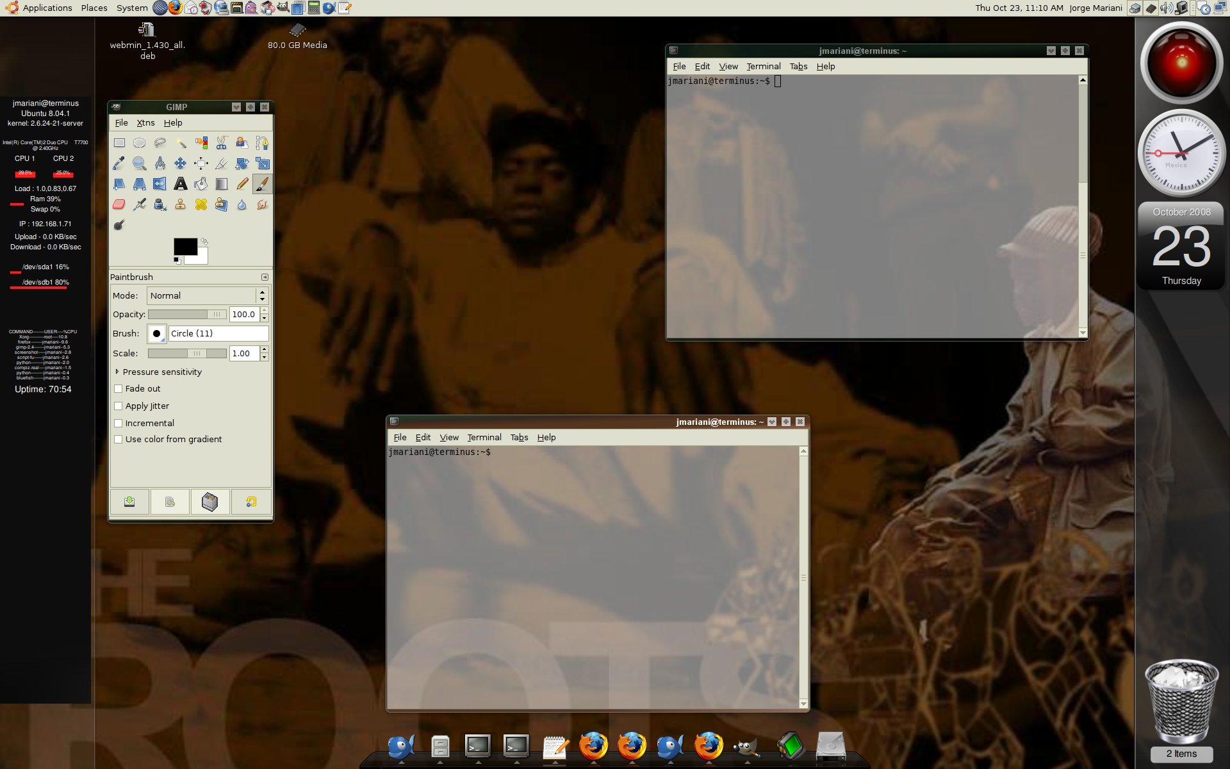Image resolution: width=1230 pixels, height=769 pixels.
Task: Activate the Scissors Select tool
Action: pos(222,143)
